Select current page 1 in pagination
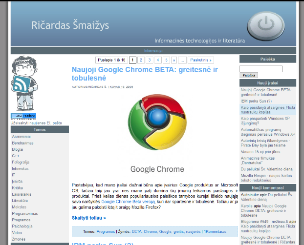304x245 pixels. coord(132,60)
